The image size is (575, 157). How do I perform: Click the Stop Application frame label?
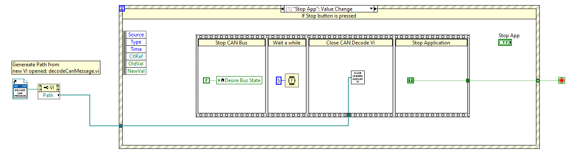click(431, 43)
